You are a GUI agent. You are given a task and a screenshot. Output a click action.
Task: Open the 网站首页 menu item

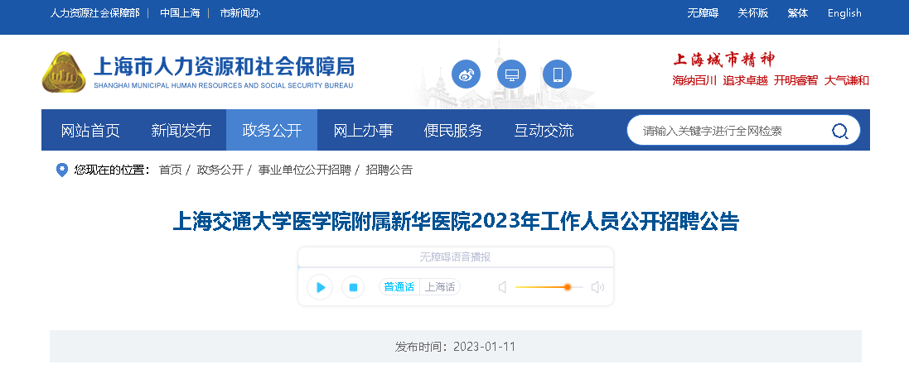coord(90,130)
